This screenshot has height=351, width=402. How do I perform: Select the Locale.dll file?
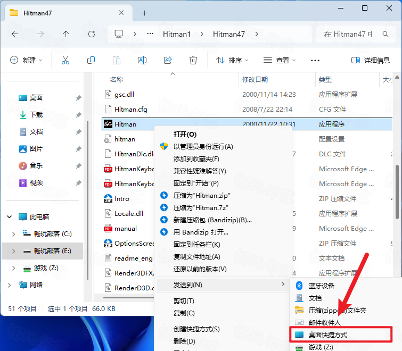click(x=129, y=213)
